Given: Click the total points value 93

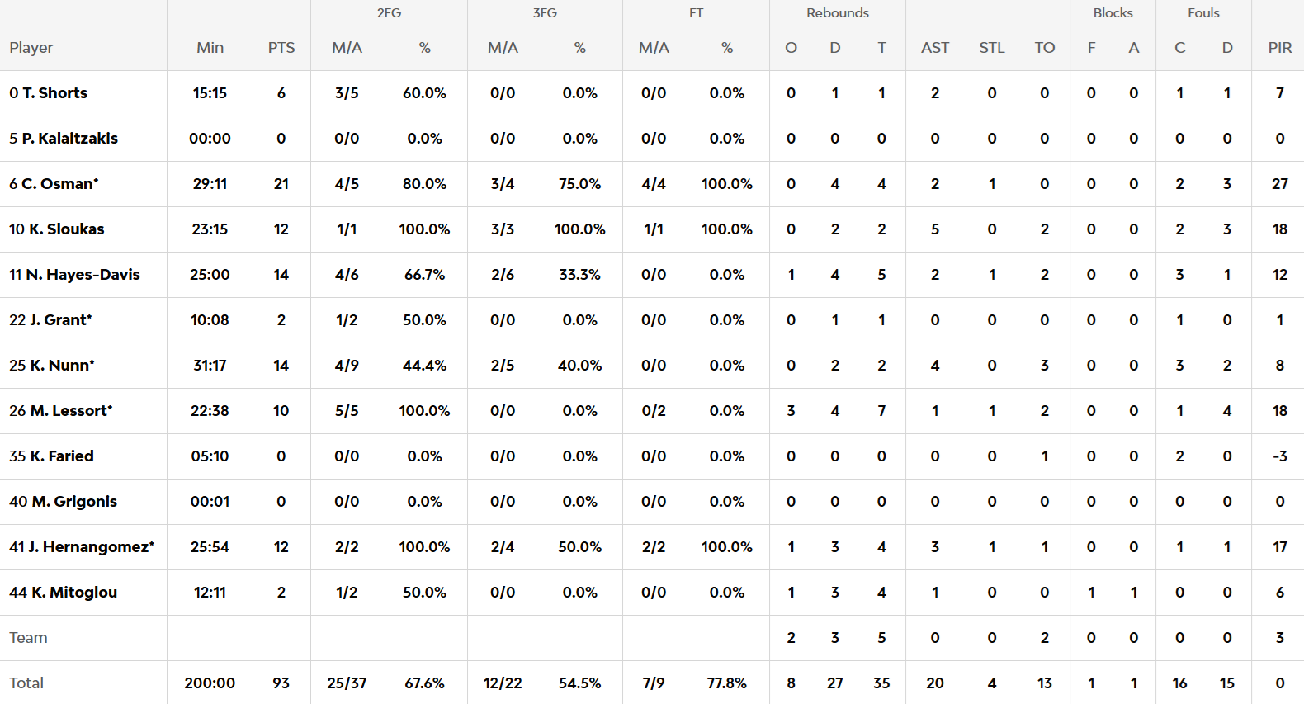Looking at the screenshot, I should [x=281, y=683].
